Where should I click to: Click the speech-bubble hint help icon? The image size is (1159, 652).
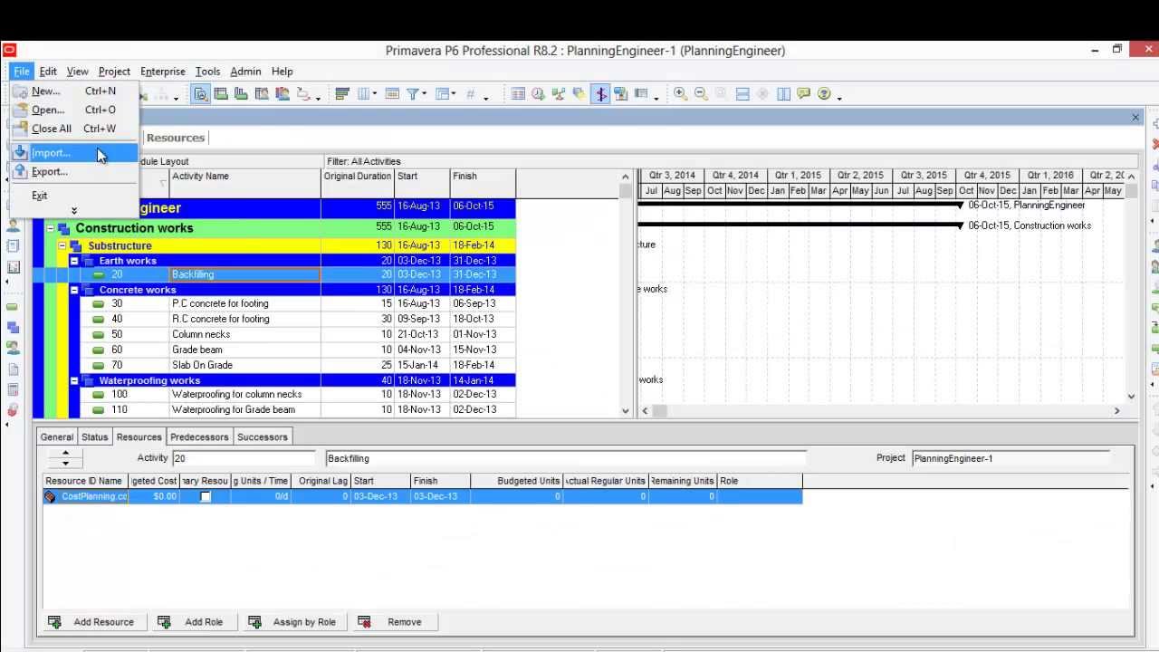coord(803,94)
